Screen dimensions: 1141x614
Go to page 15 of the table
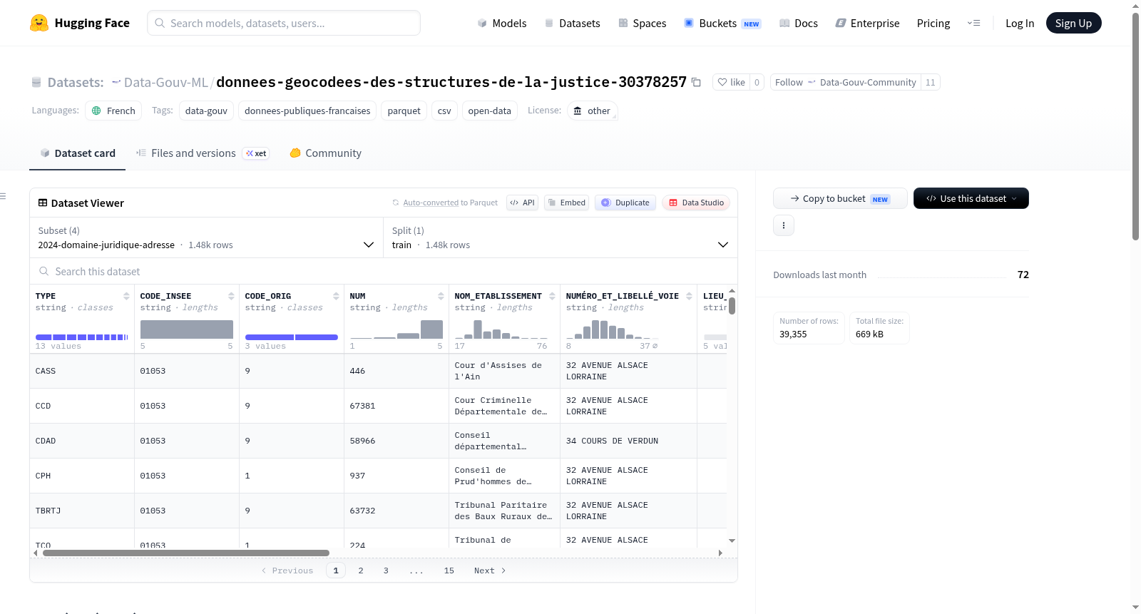tap(449, 570)
